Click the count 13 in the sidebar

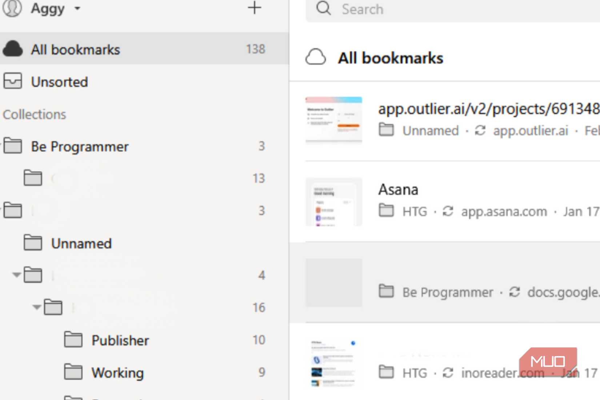[x=259, y=178]
